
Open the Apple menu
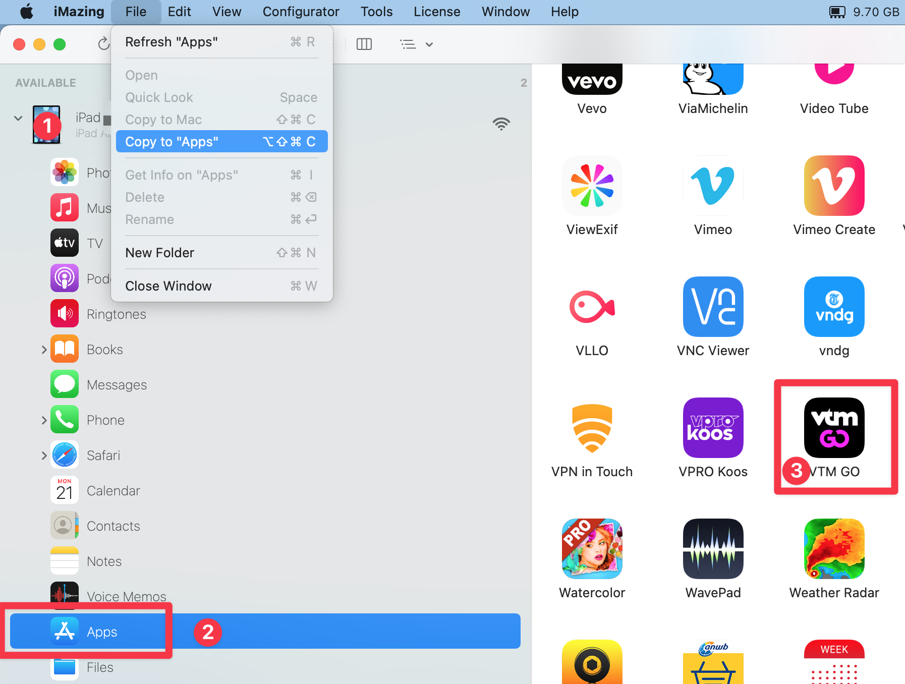pos(27,12)
